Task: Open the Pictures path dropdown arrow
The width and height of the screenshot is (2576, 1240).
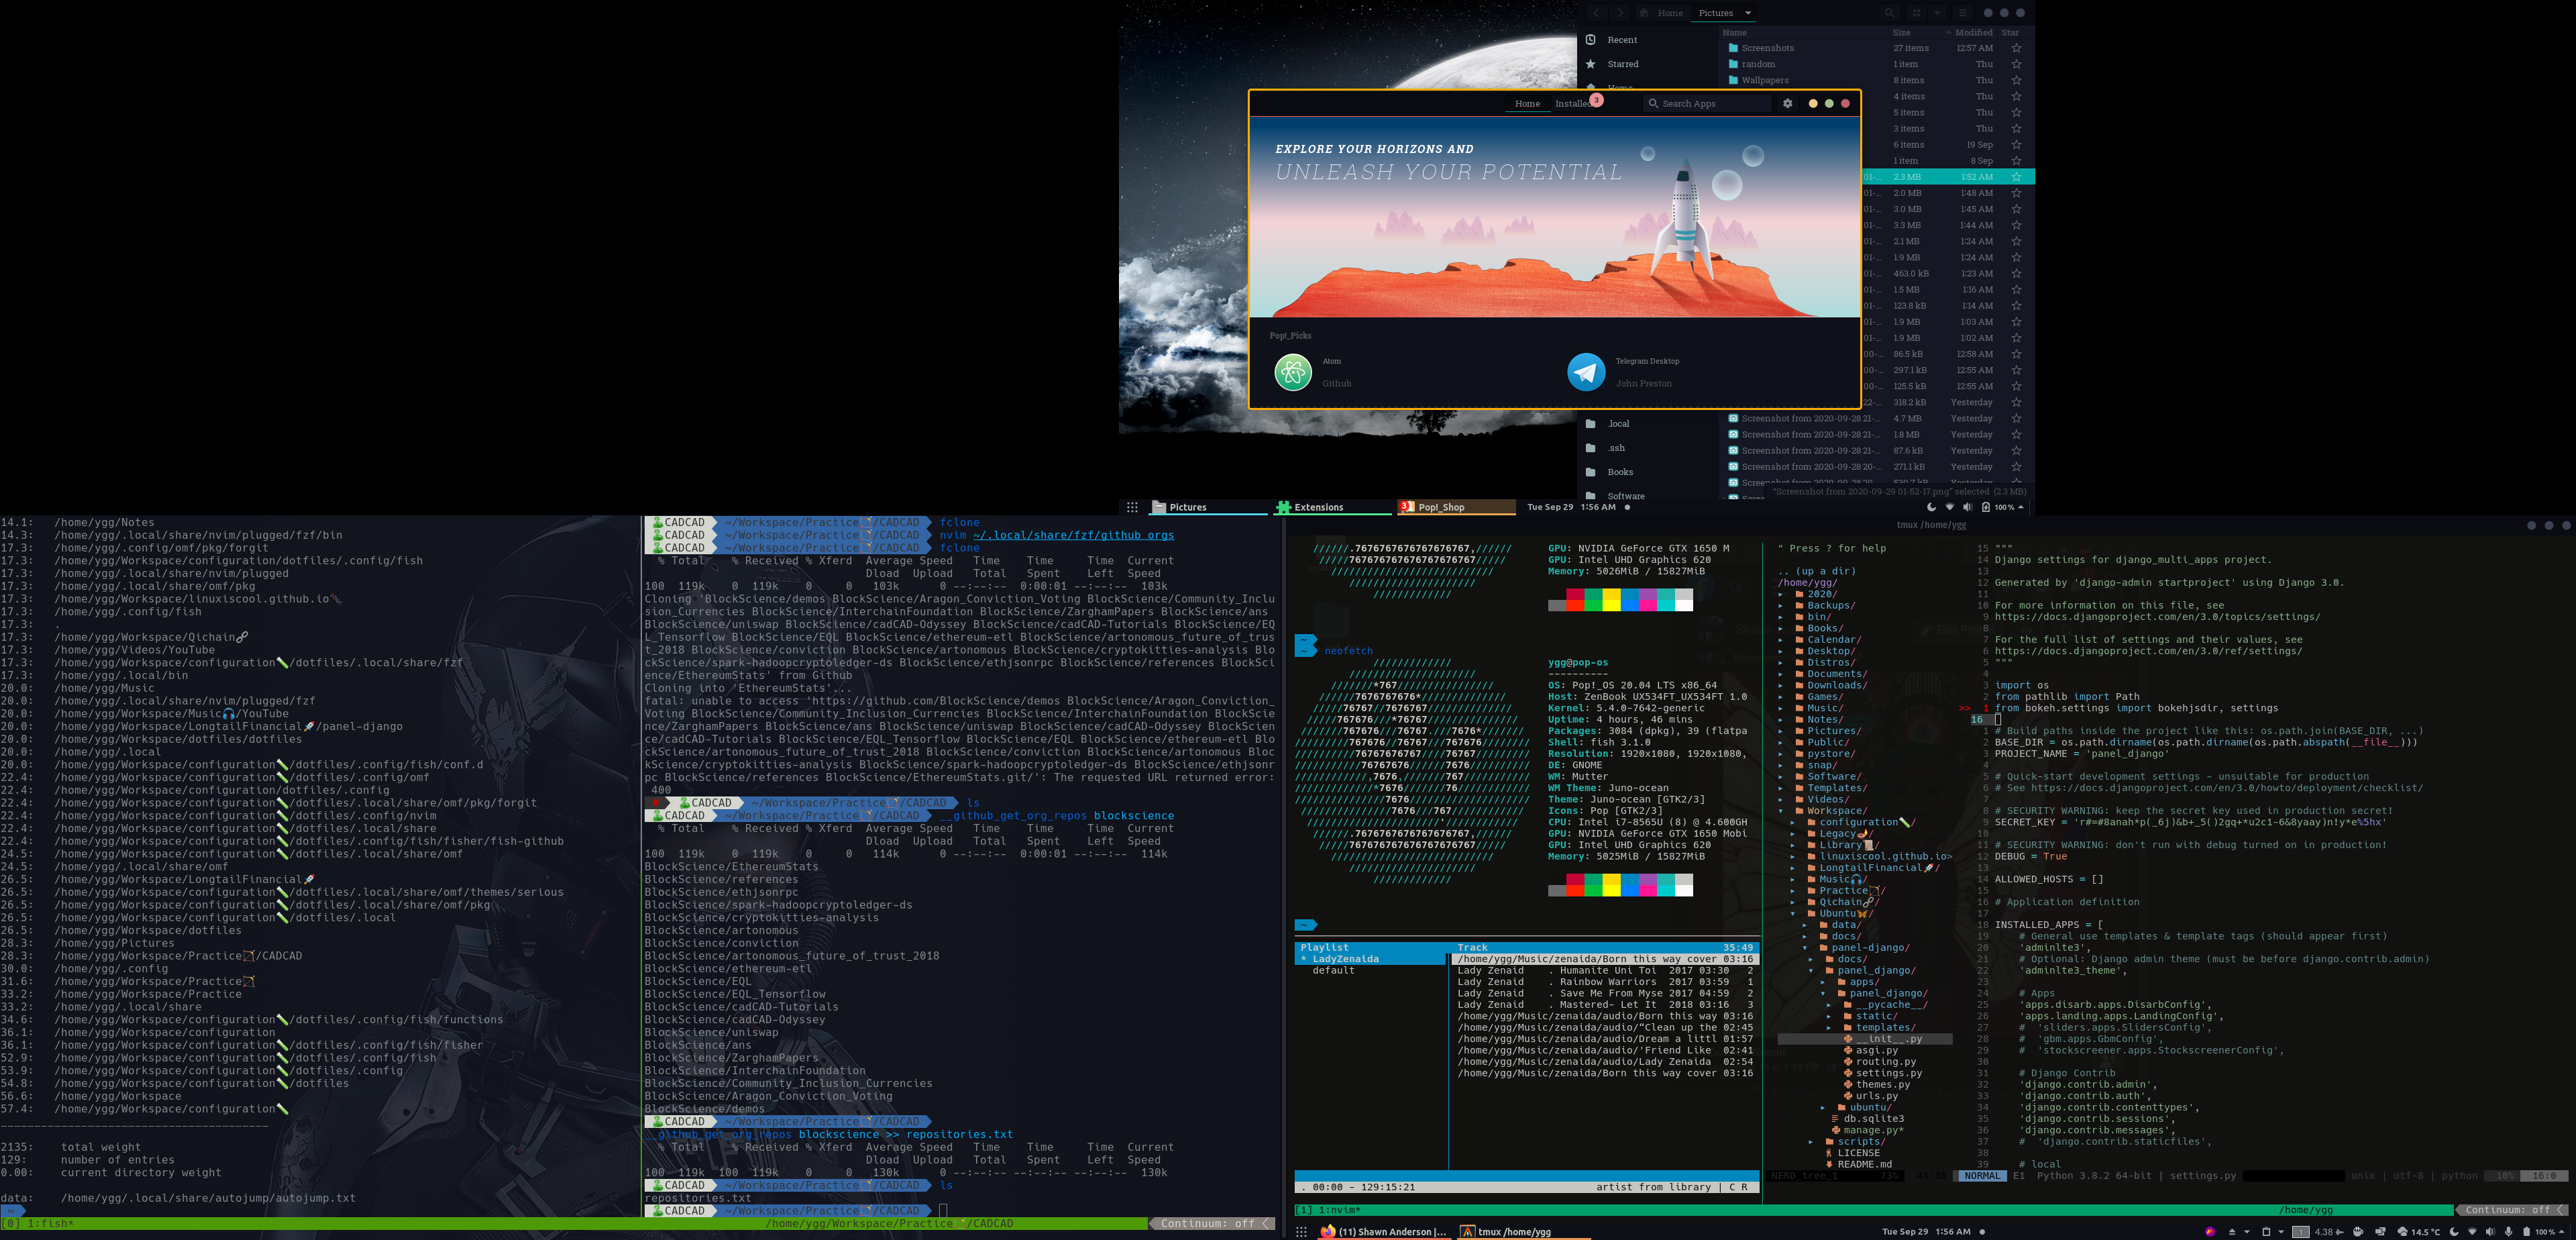Action: 1748,13
